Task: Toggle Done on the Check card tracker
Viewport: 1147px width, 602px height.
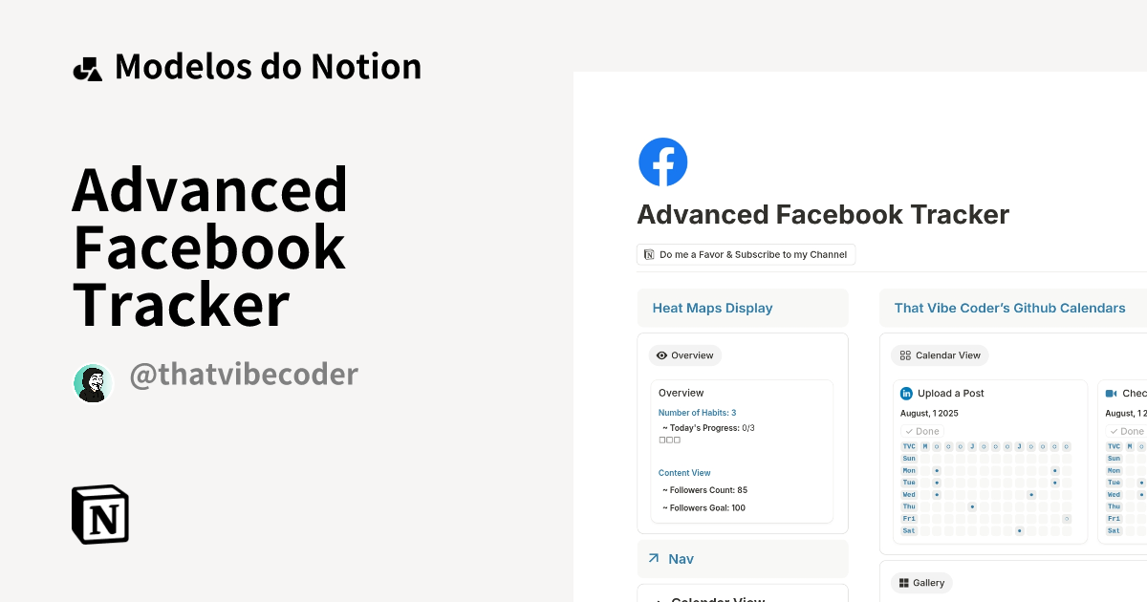Action: (x=1126, y=431)
